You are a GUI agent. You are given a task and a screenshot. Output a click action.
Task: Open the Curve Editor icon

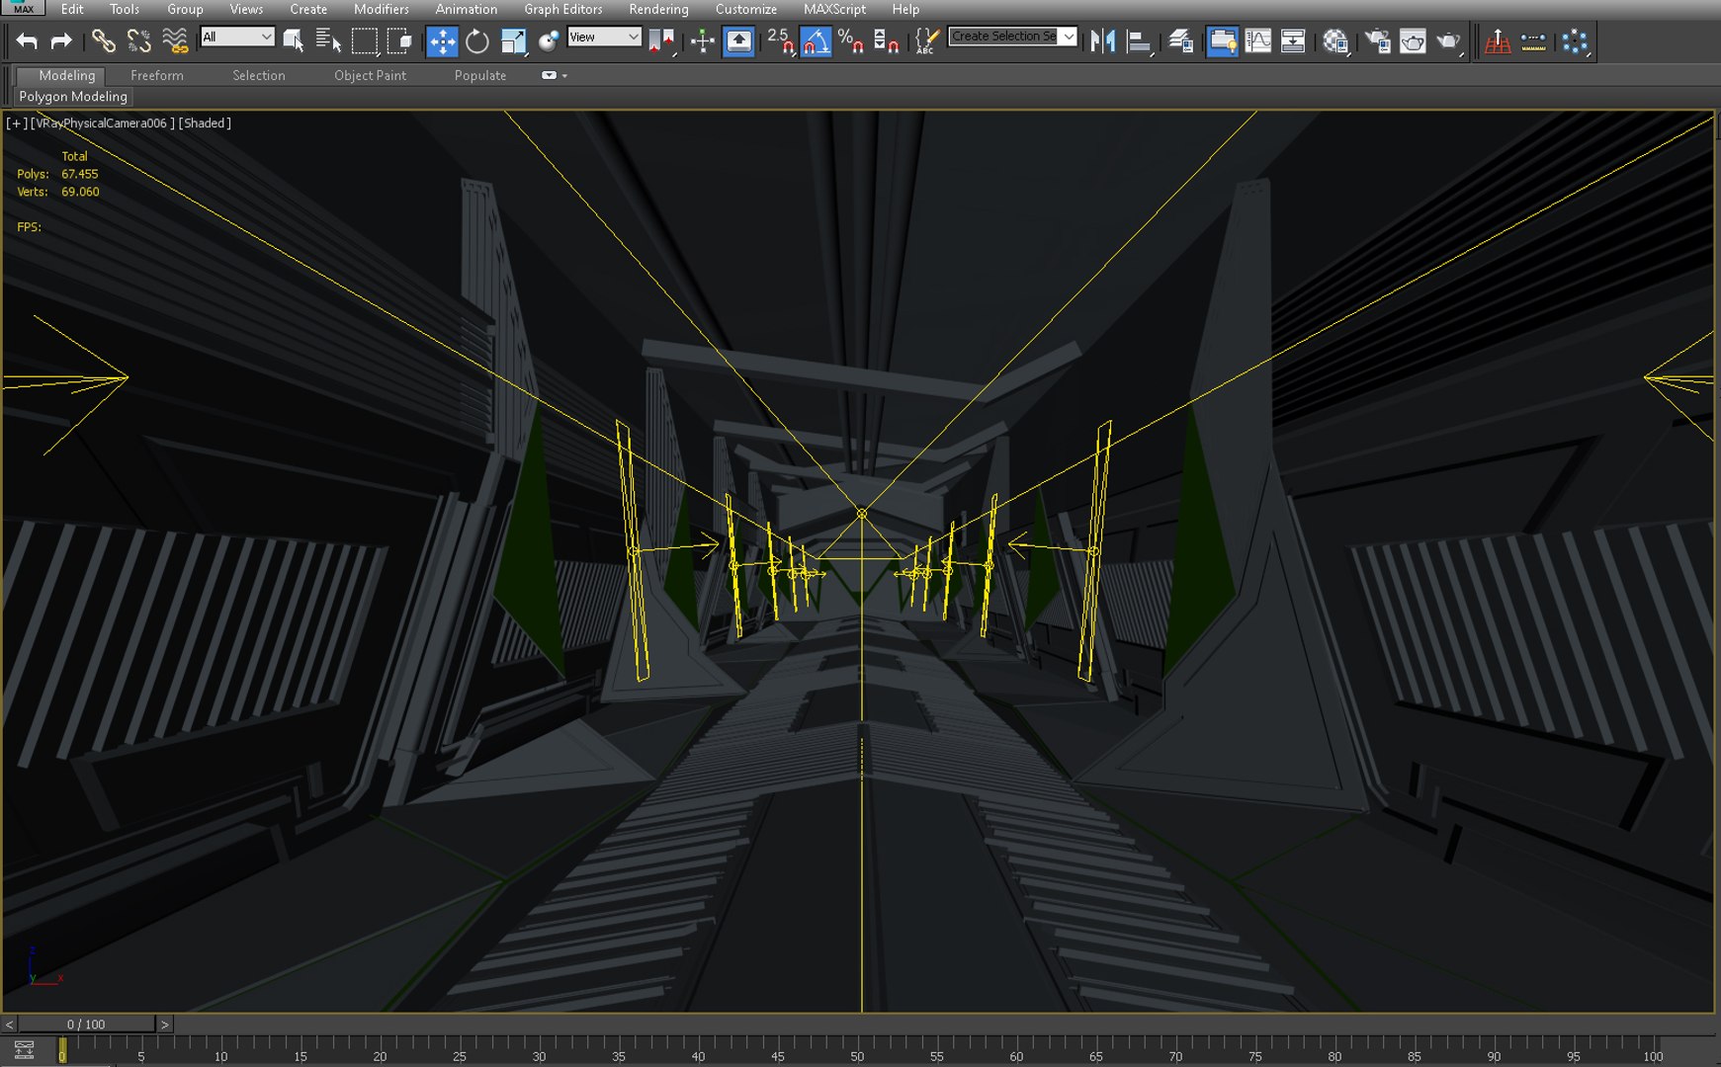(1258, 41)
